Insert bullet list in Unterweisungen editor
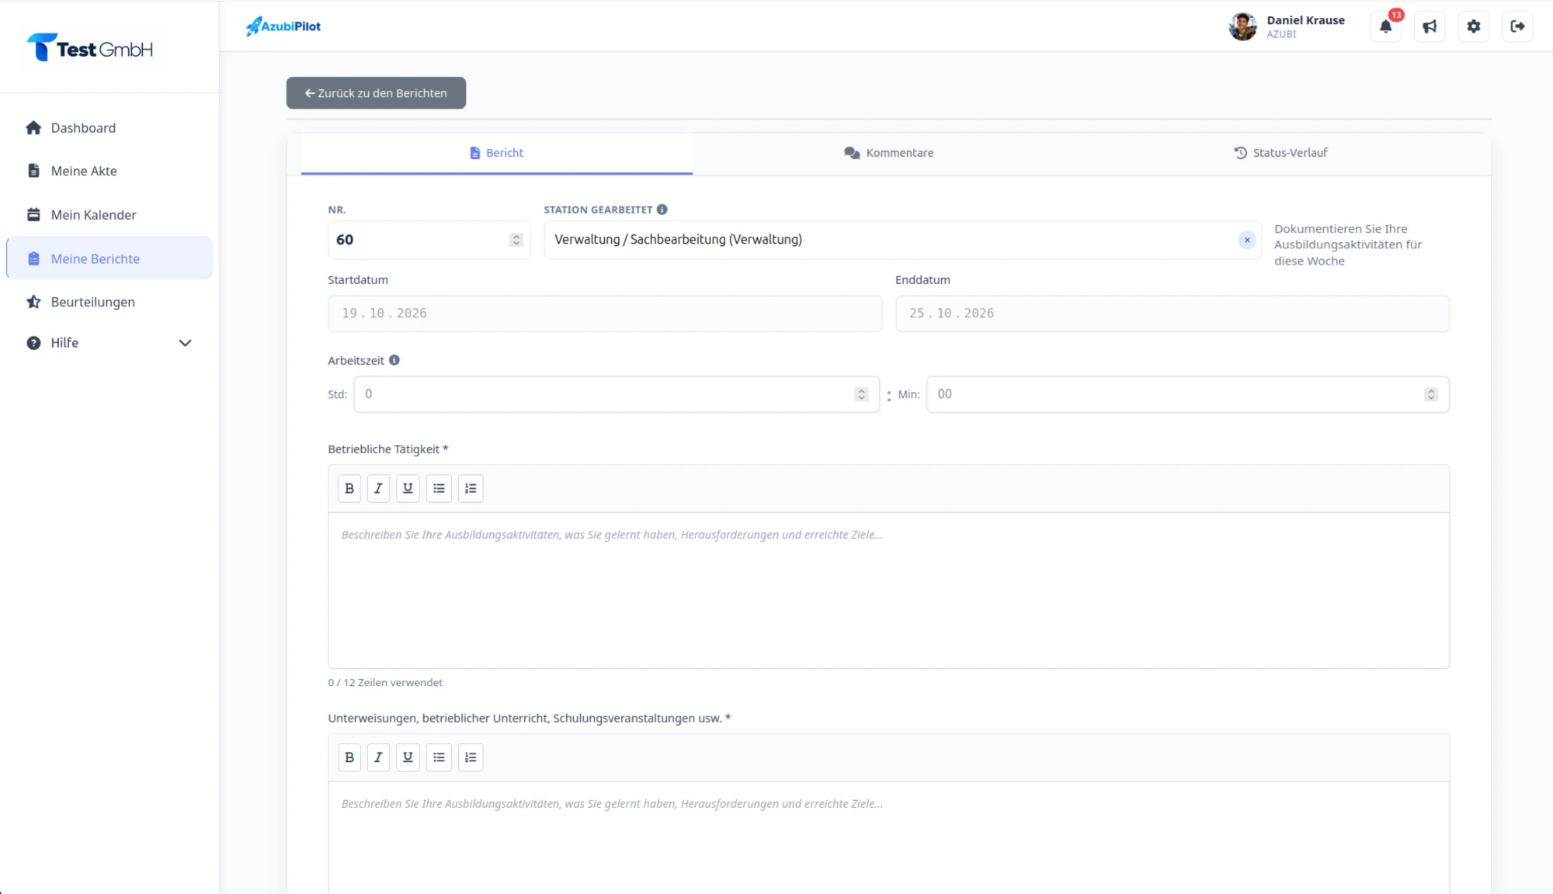This screenshot has width=1553, height=894. point(439,757)
